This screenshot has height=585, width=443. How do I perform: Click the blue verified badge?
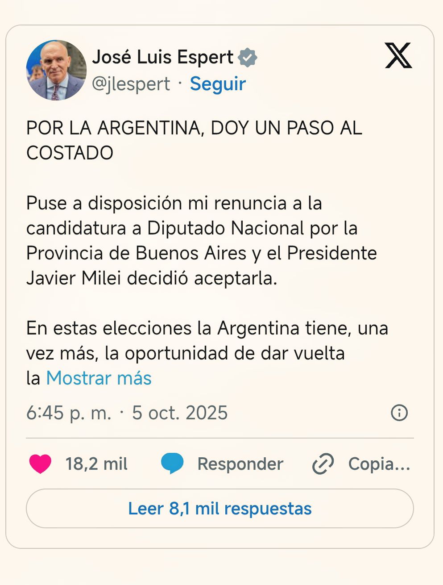248,58
